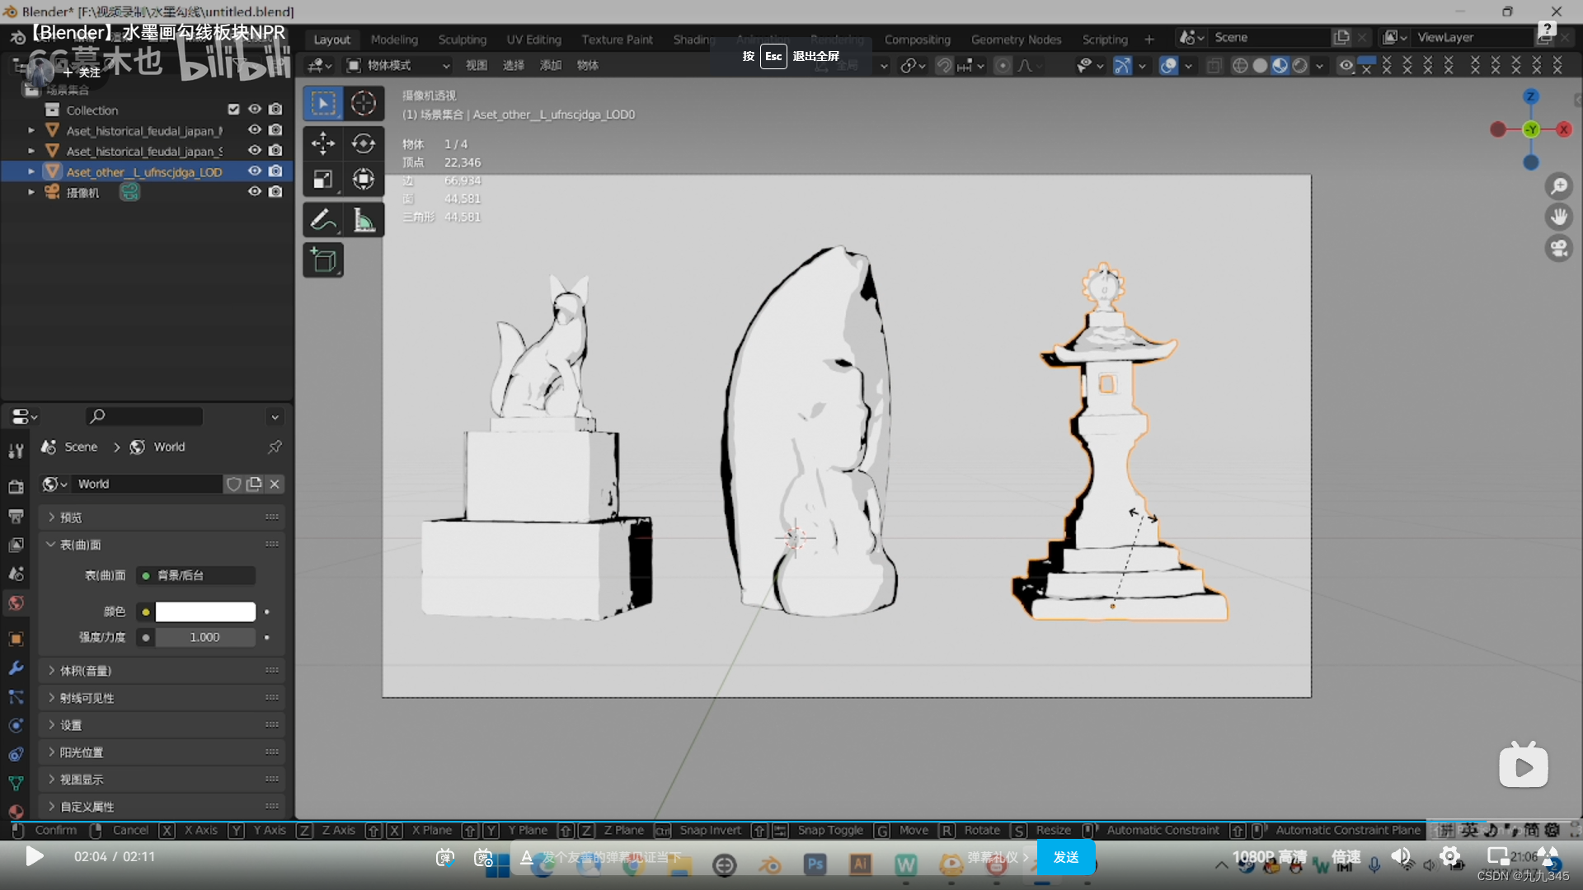
Task: Click the 发送 send button
Action: pos(1065,857)
